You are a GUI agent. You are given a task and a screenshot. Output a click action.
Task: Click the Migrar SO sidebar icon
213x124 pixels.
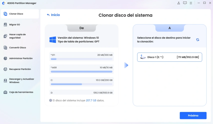(5, 25)
